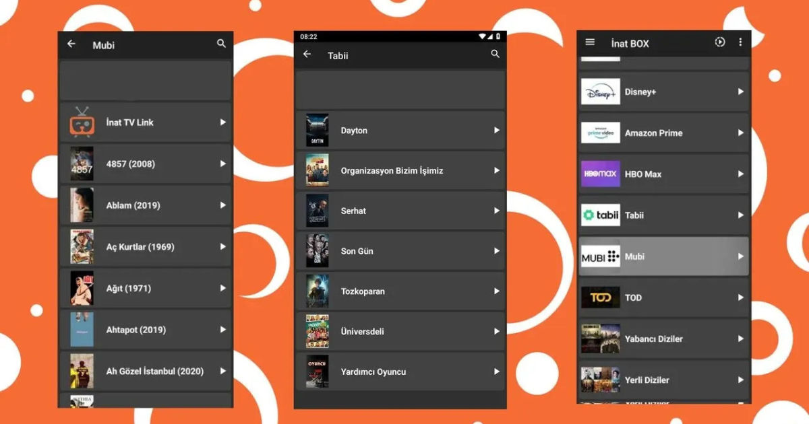Tap the Üniversdeli poster thumbnail

[317, 331]
